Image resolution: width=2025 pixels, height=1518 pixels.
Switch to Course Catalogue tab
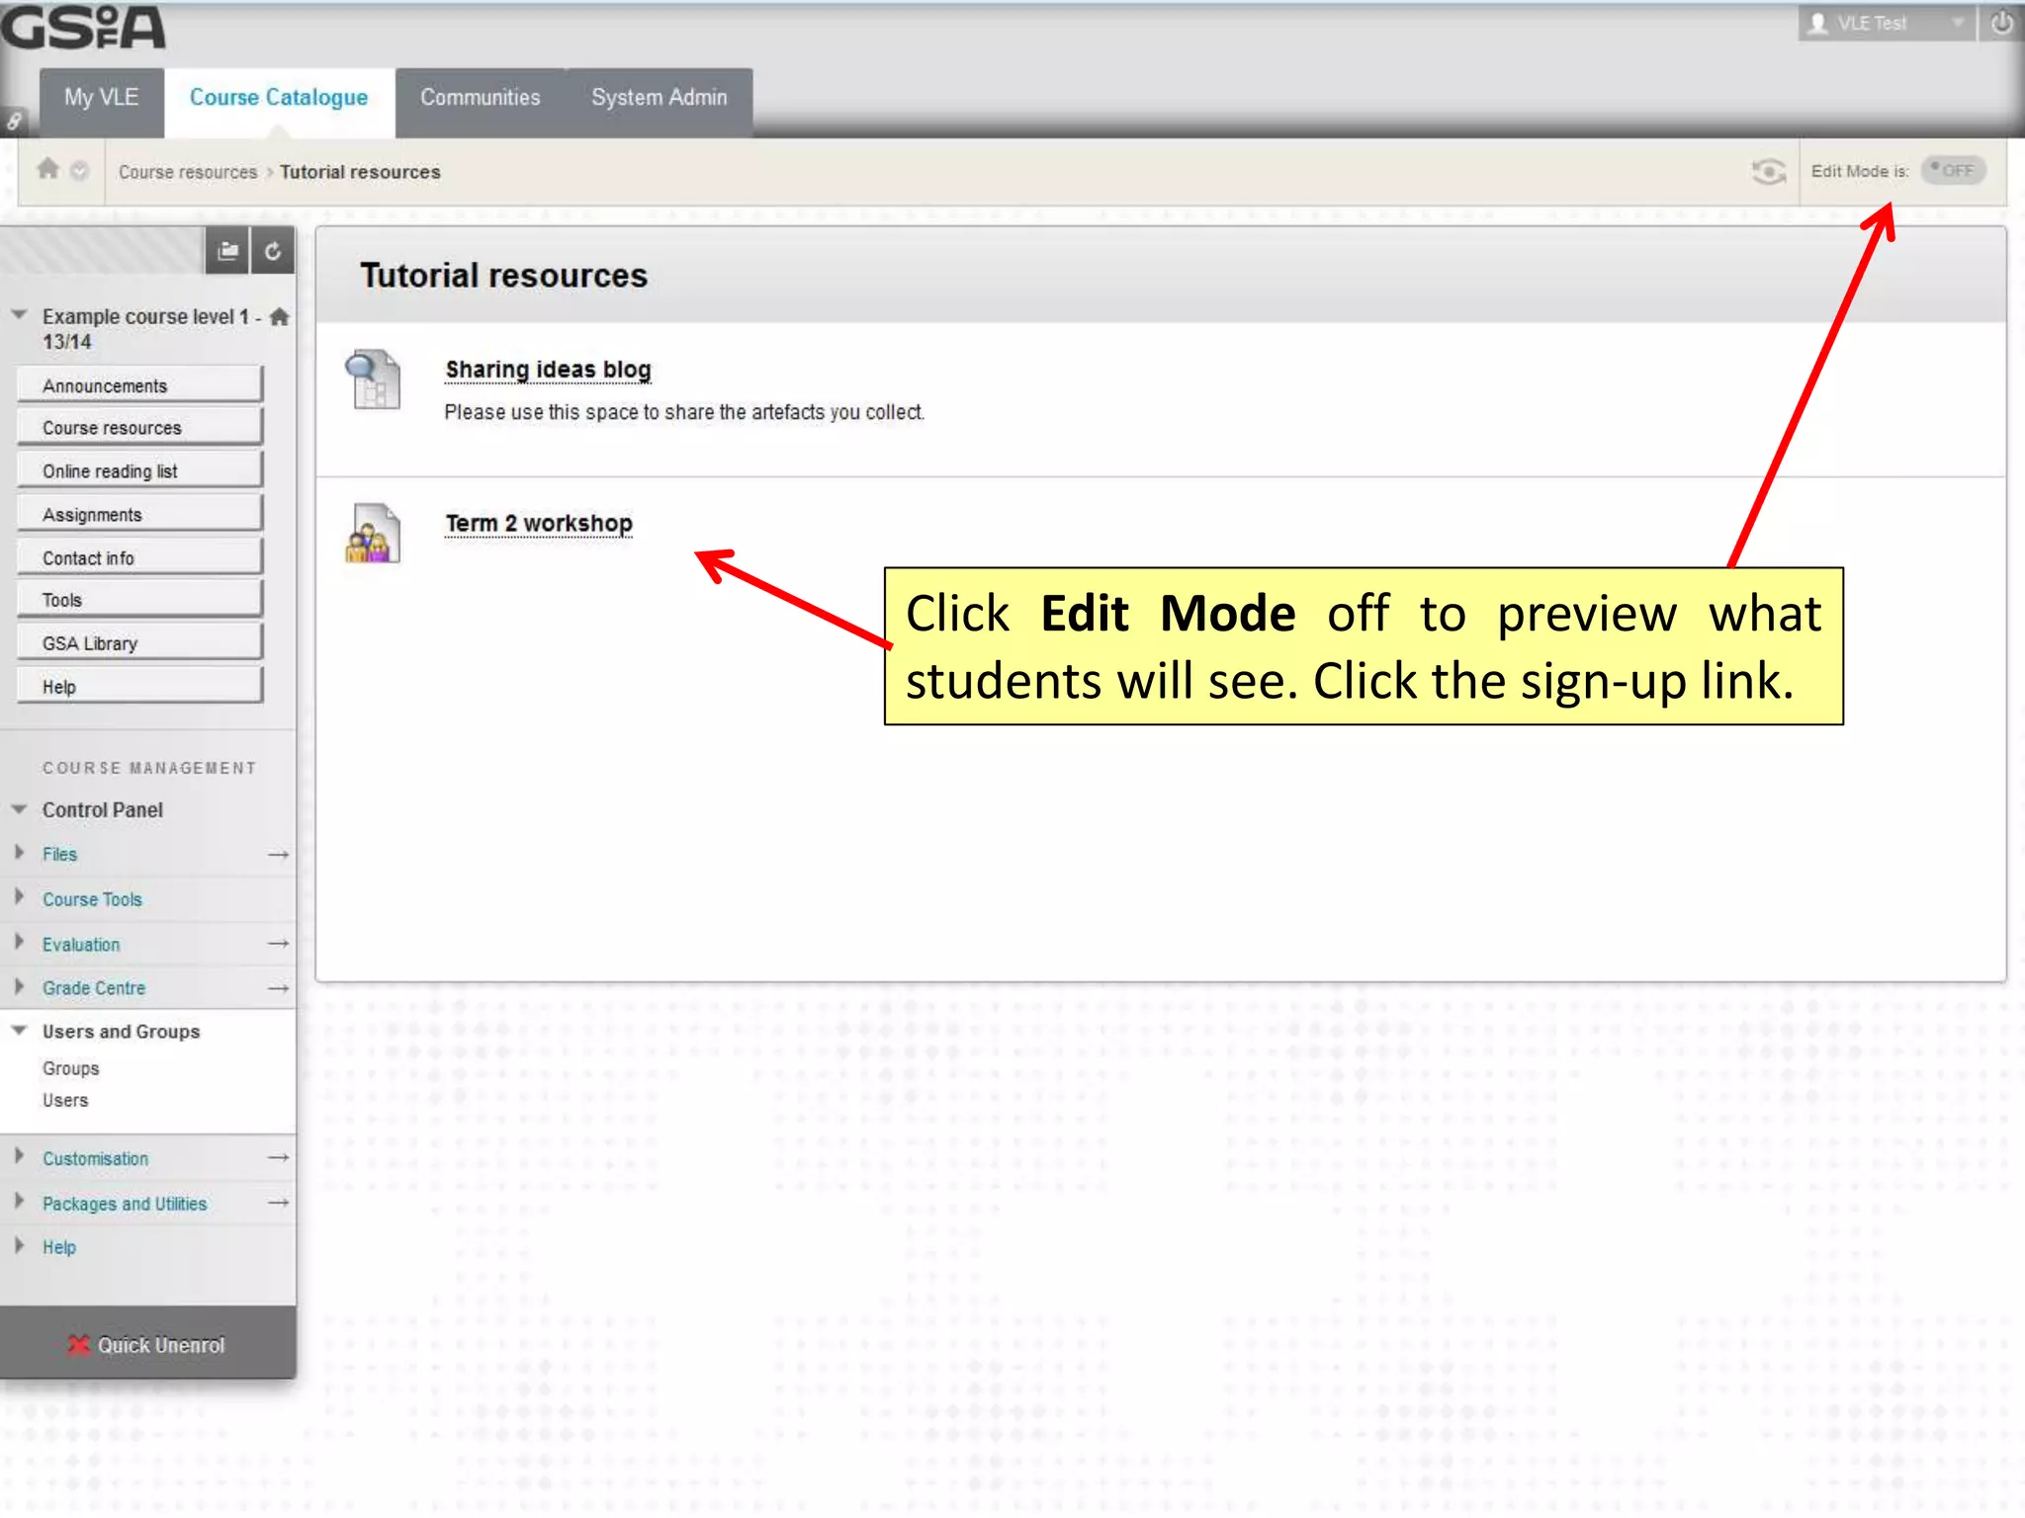click(279, 98)
